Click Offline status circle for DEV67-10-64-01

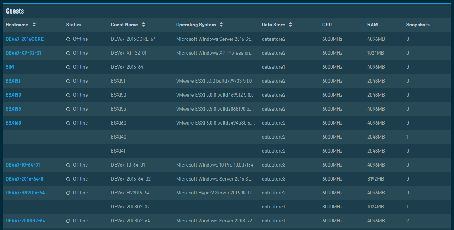[x=68, y=165]
